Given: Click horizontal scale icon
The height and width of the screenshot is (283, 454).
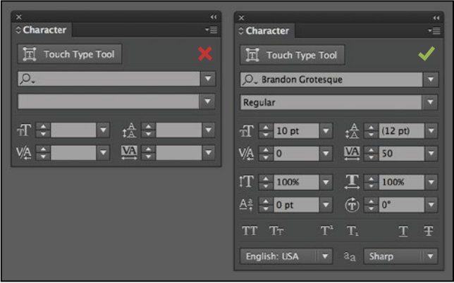Looking at the screenshot, I should (352, 182).
